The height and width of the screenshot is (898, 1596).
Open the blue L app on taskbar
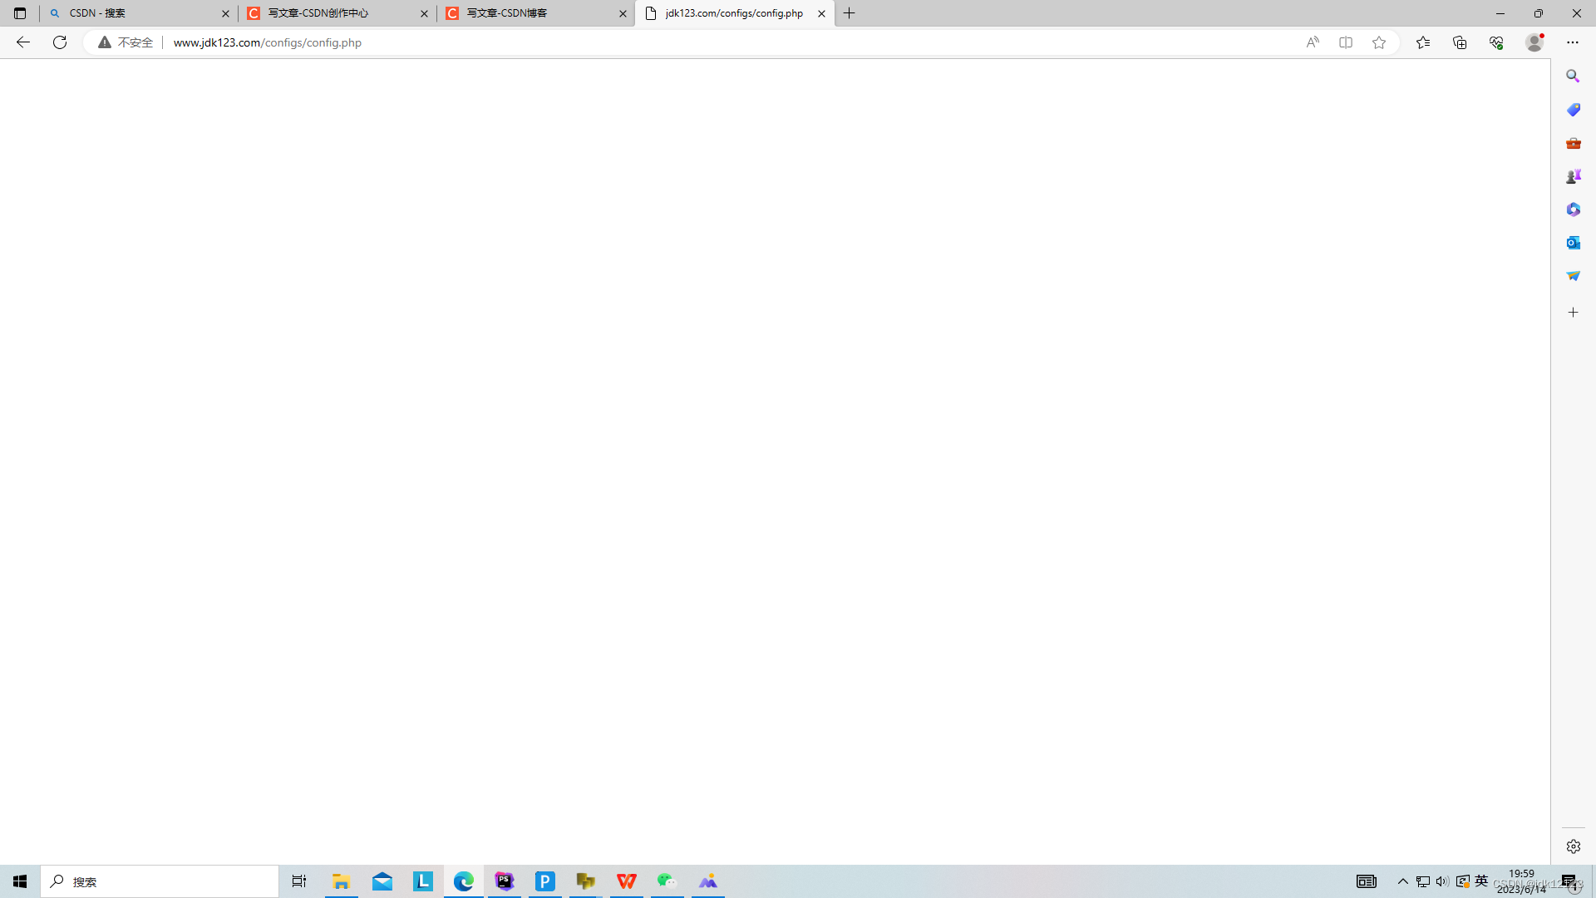tap(423, 881)
